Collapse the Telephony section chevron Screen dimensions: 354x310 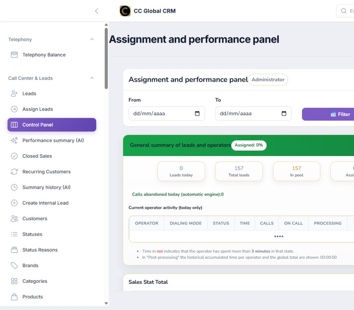pos(92,39)
